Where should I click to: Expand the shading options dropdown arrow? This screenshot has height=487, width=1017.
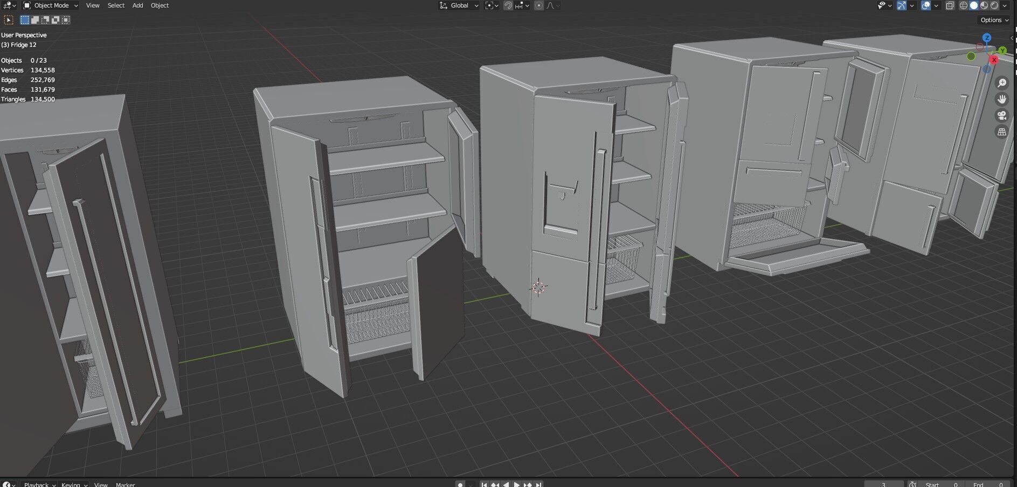[x=1005, y=5]
